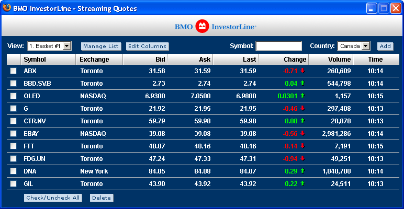Click red down arrow in G row
This screenshot has width=404, height=209.
click(303, 108)
